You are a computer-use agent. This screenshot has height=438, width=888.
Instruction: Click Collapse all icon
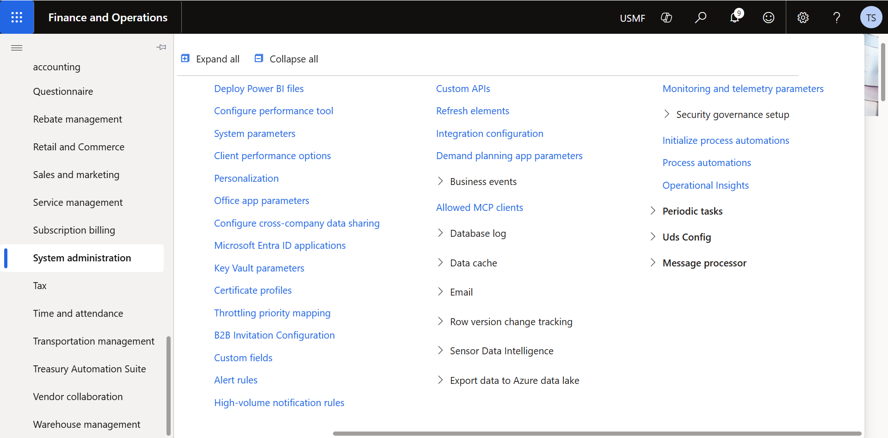pos(259,58)
